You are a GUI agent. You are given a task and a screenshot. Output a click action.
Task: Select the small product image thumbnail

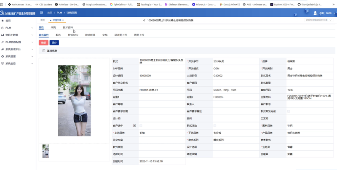(45, 151)
